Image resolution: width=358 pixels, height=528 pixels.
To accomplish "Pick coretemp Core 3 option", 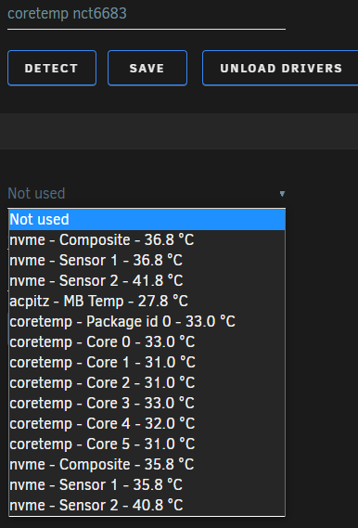I will 147,403.
